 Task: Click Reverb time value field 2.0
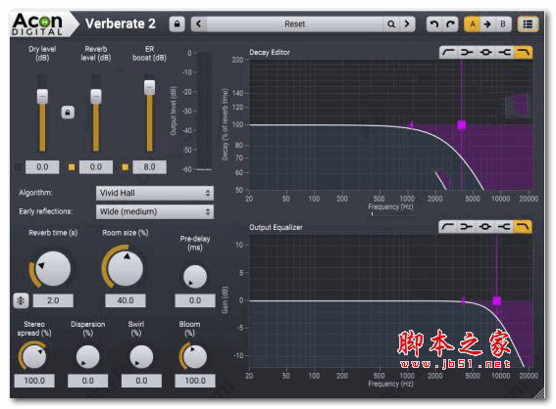tap(53, 300)
